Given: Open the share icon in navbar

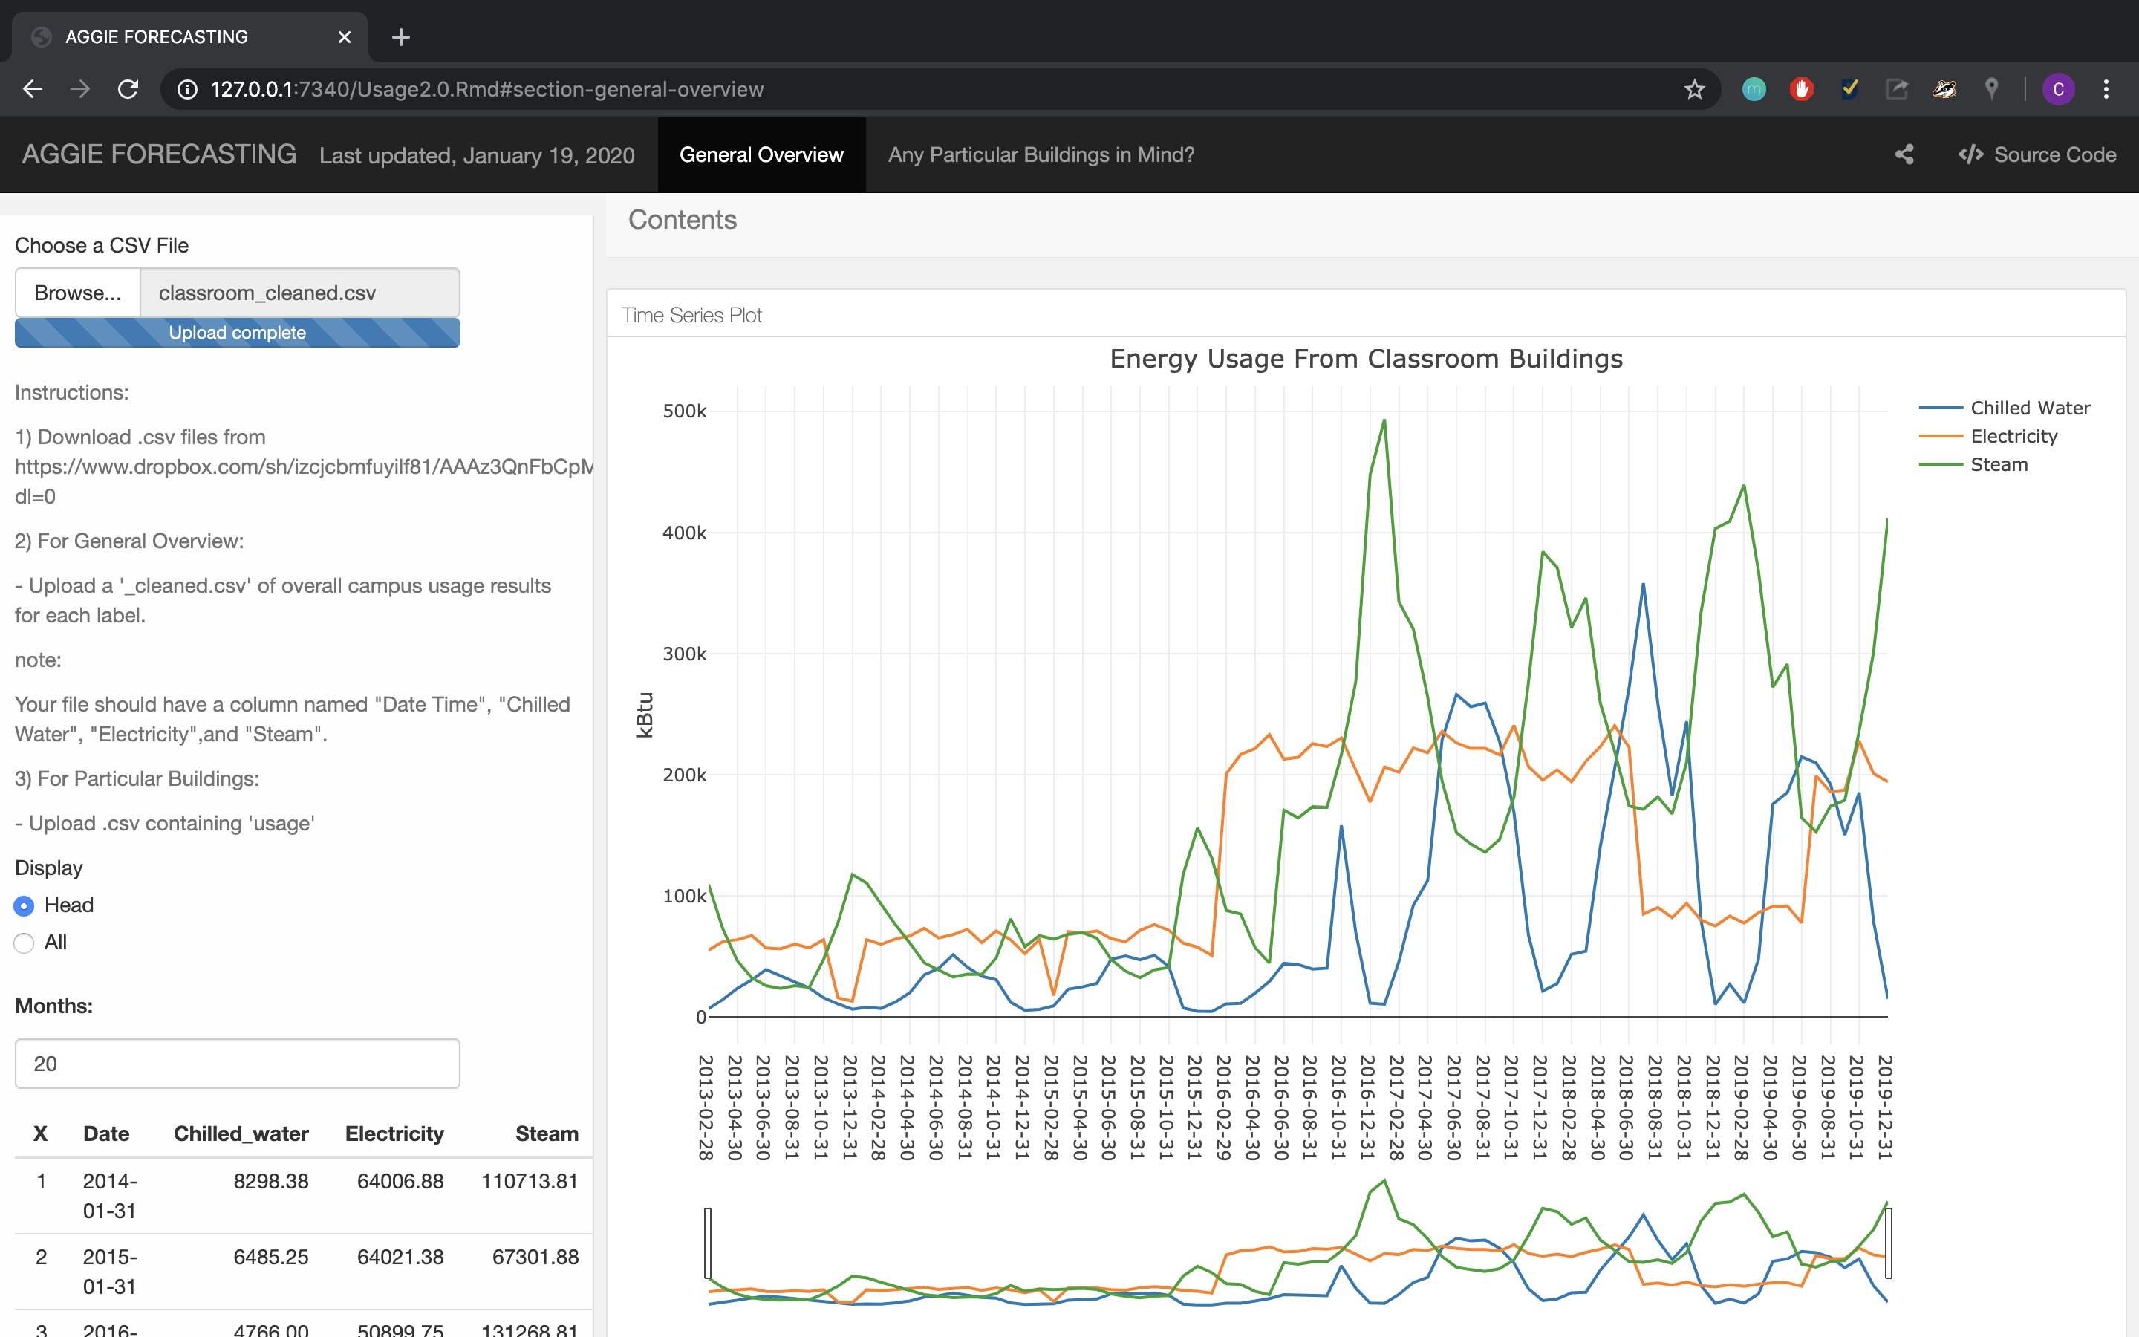Looking at the screenshot, I should (1904, 154).
